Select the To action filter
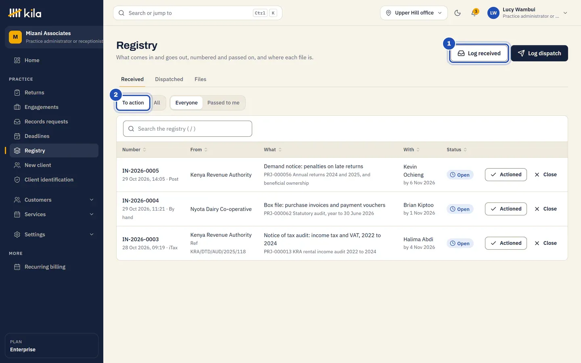Screen dimensions: 581x363 point(133,103)
